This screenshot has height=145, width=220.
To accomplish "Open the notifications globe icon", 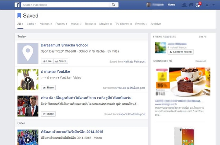I will tap(198, 5).
